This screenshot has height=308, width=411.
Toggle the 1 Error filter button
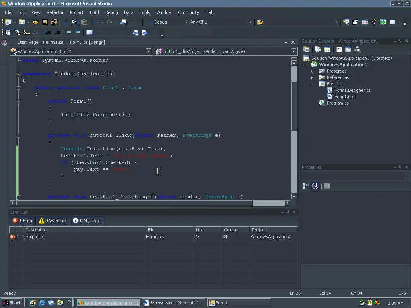click(x=23, y=221)
